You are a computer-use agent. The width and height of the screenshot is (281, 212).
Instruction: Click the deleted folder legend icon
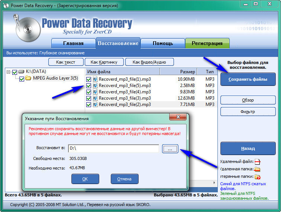pyautogui.click(x=258, y=169)
